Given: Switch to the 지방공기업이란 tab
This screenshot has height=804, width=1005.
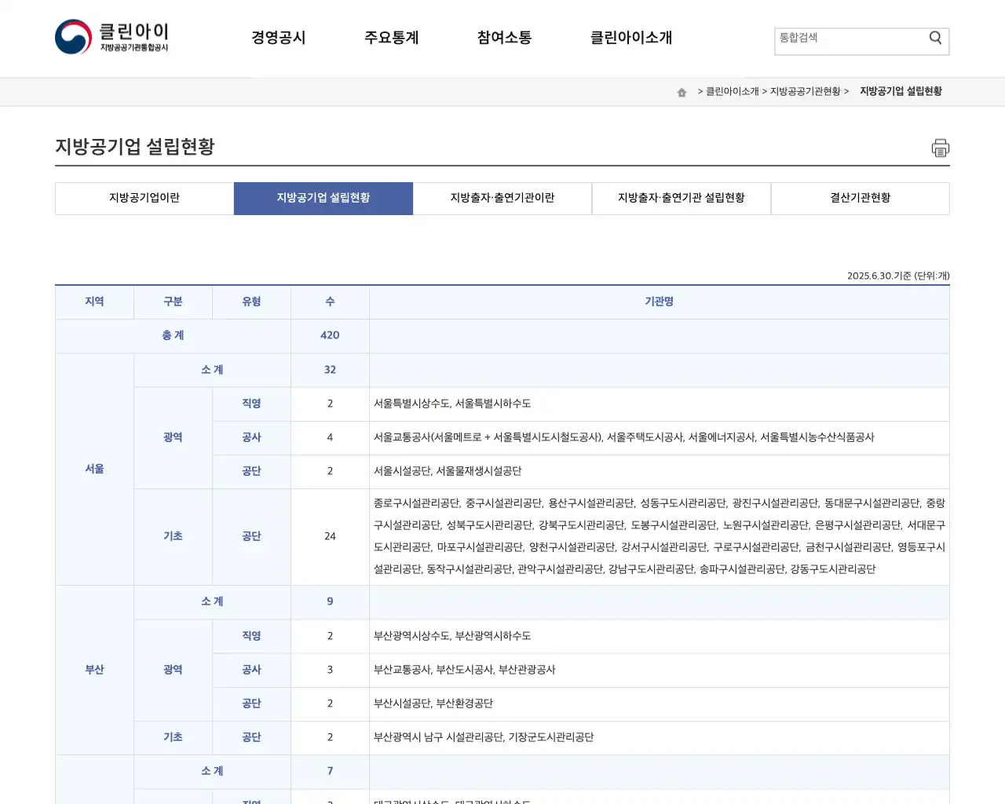Looking at the screenshot, I should click(x=144, y=198).
